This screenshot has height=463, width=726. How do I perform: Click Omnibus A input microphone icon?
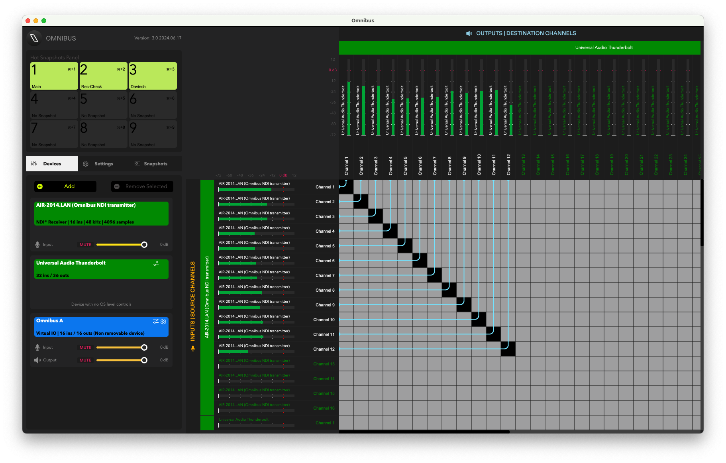(x=37, y=347)
